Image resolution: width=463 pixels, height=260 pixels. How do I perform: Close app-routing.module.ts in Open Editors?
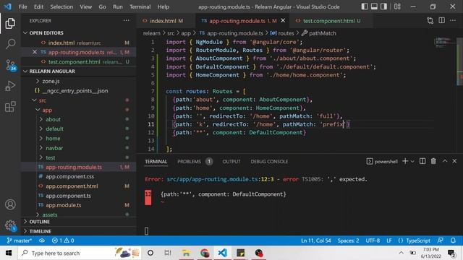35,52
